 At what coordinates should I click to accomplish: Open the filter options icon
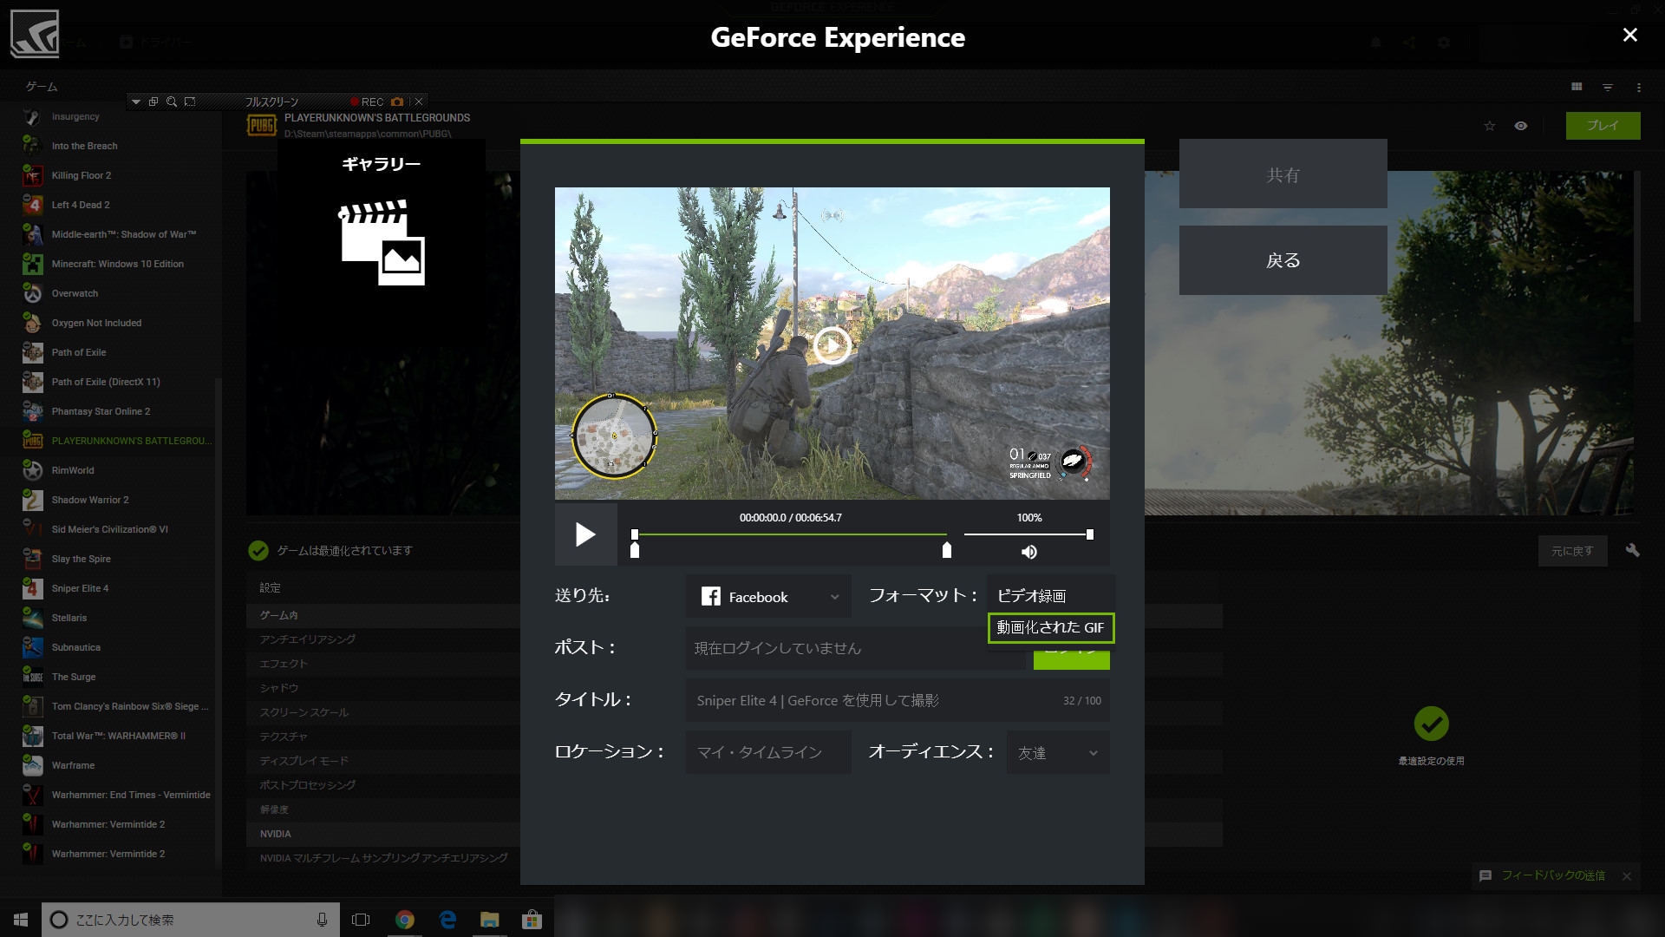[1608, 87]
